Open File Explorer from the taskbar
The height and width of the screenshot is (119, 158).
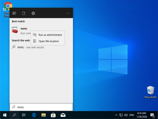44,115
